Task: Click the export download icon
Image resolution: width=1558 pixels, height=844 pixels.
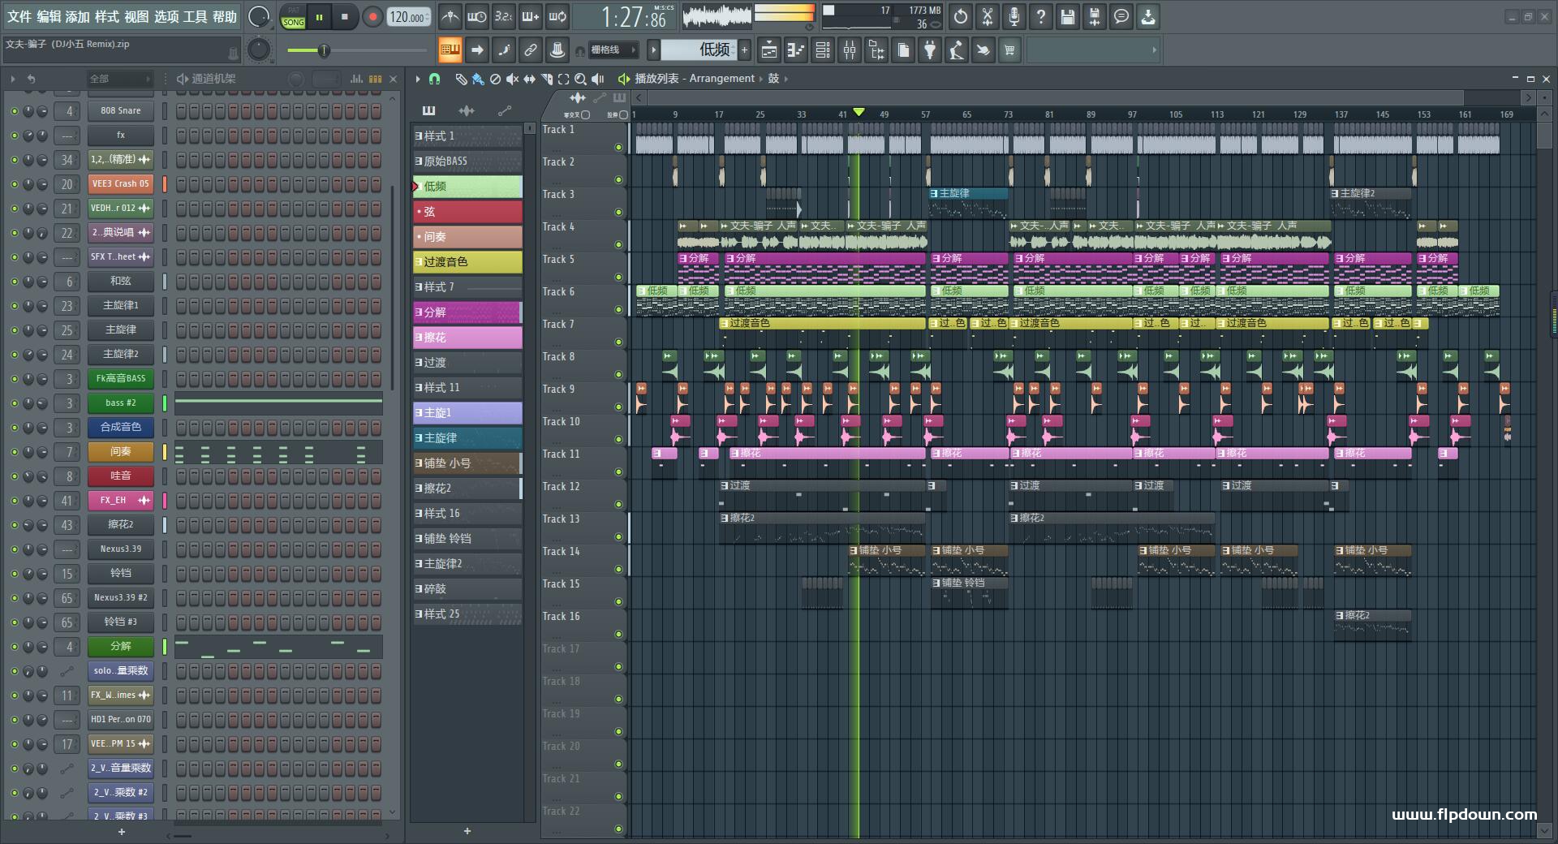Action: 1148,16
